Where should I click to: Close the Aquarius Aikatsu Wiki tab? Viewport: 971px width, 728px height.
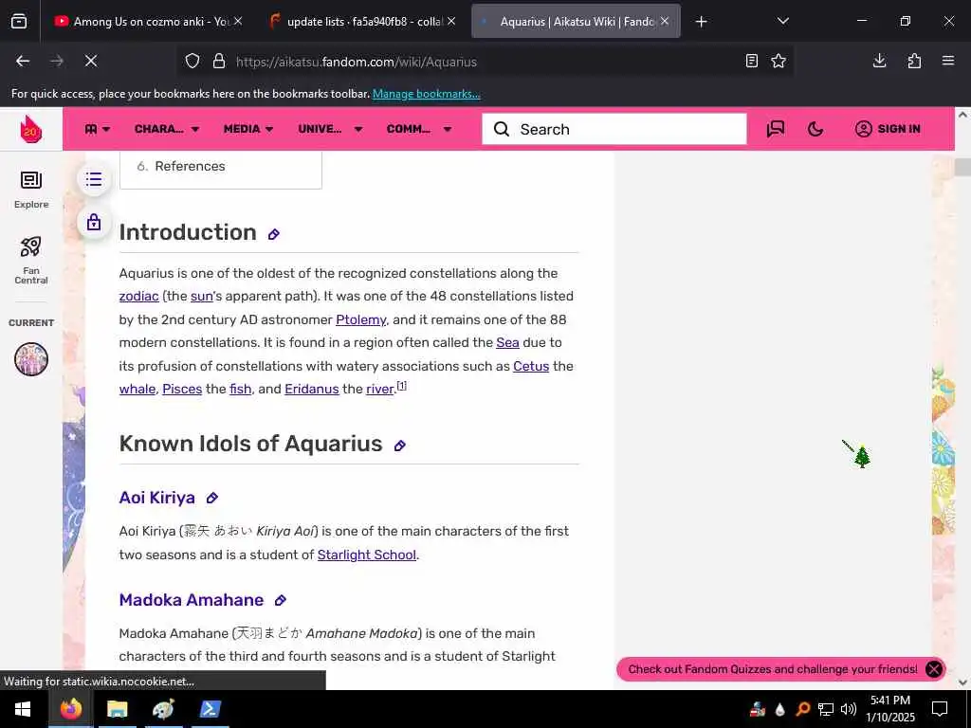(665, 21)
